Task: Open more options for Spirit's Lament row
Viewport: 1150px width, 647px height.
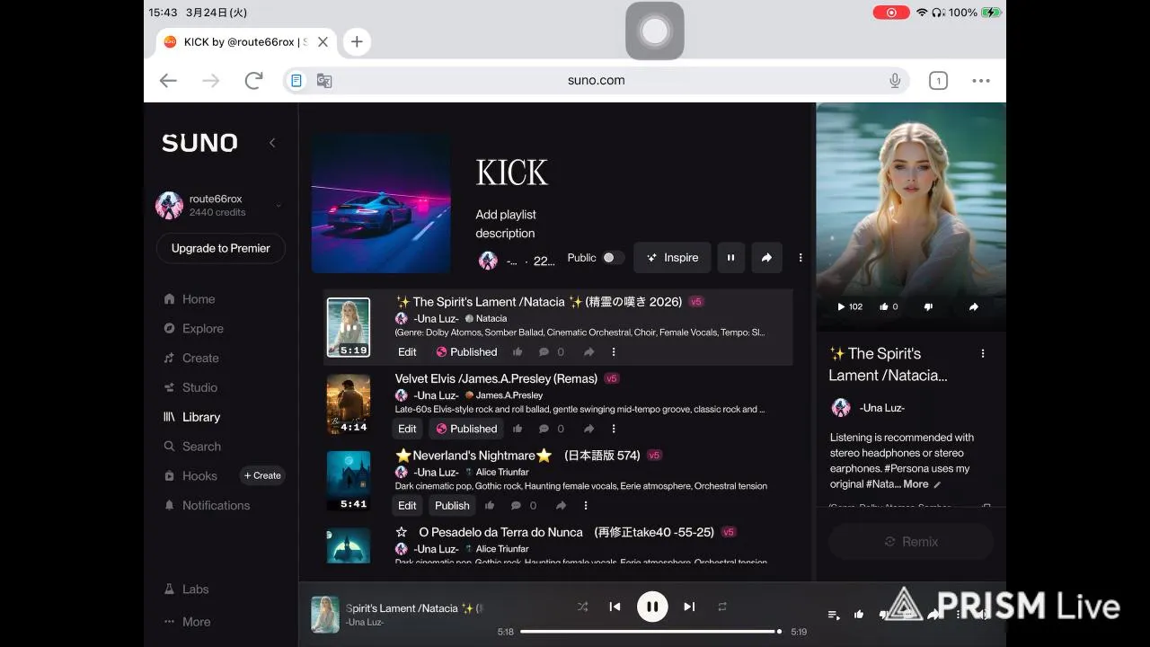Action: coord(614,352)
